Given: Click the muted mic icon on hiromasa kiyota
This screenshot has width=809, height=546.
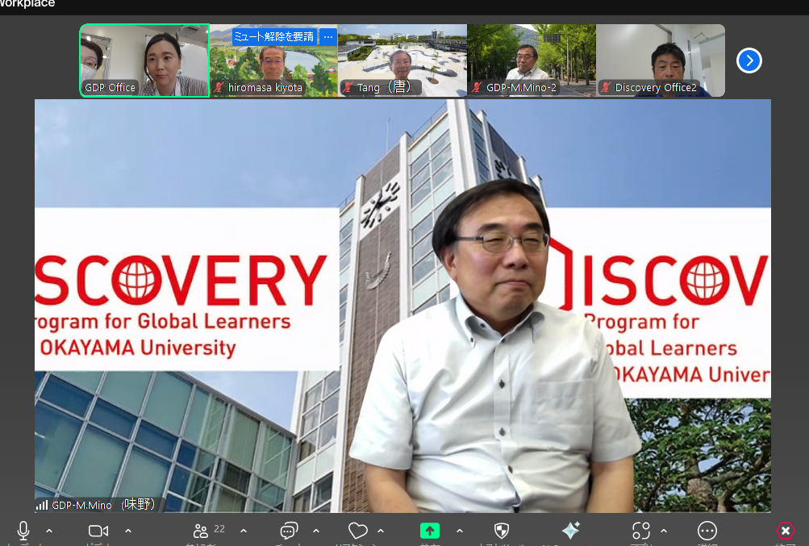Looking at the screenshot, I should coord(219,87).
